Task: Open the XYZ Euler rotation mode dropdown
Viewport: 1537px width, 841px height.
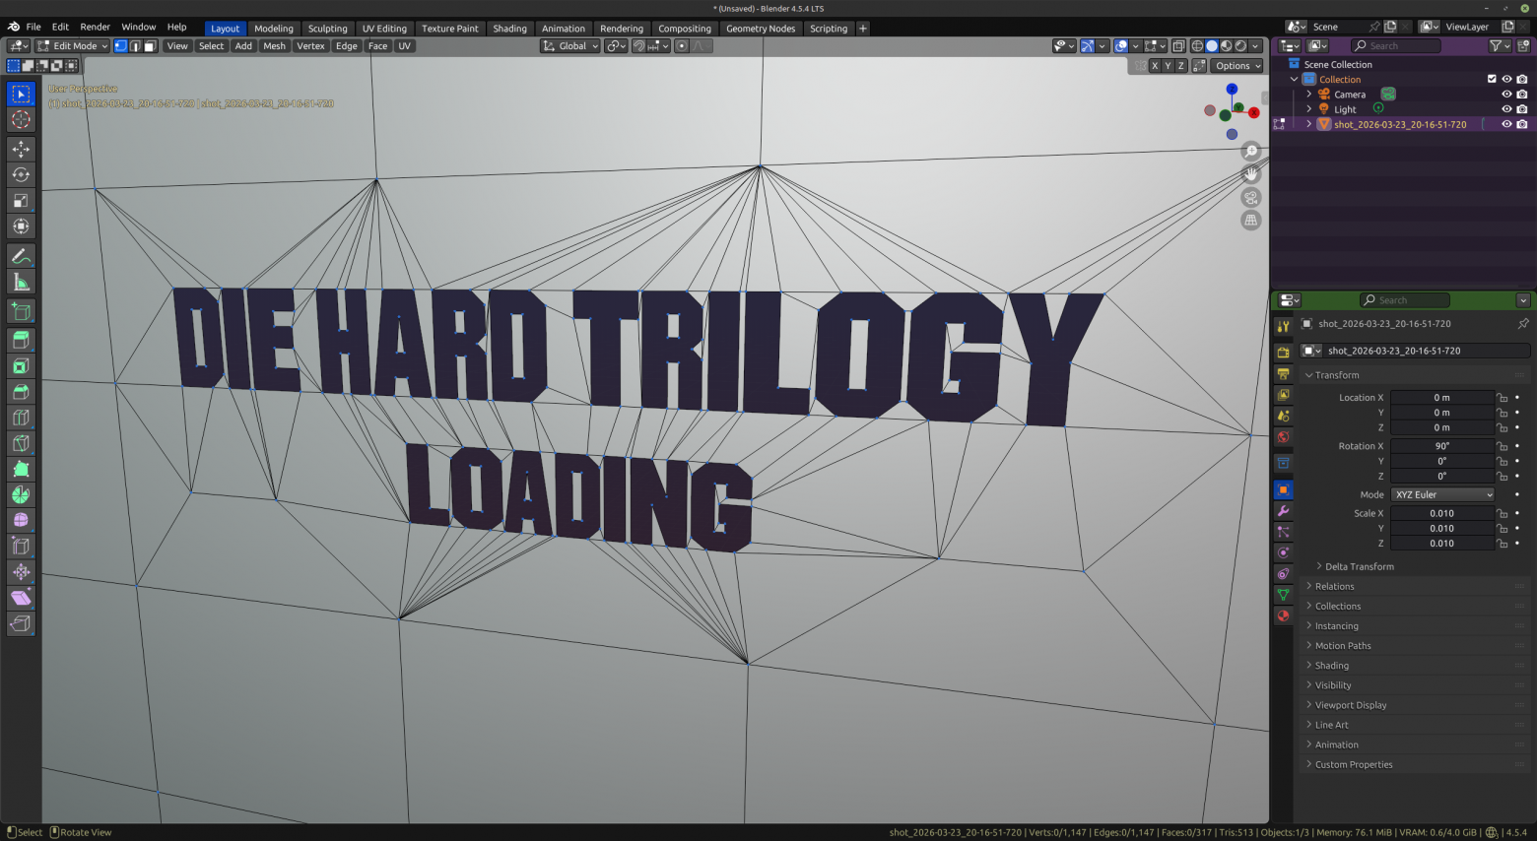Action: [1442, 494]
